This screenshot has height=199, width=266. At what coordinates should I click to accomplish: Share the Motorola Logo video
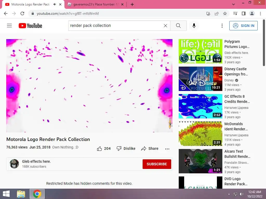150,148
